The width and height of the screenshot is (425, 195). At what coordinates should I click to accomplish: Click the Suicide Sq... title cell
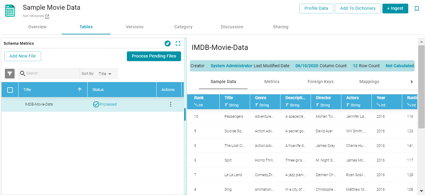coord(234,131)
